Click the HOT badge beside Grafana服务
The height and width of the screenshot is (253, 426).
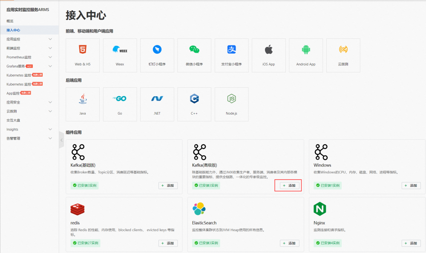tap(29, 66)
